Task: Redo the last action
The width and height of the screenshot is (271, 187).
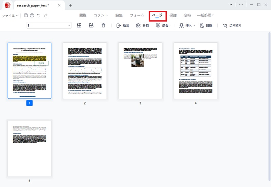Action: coord(46,16)
